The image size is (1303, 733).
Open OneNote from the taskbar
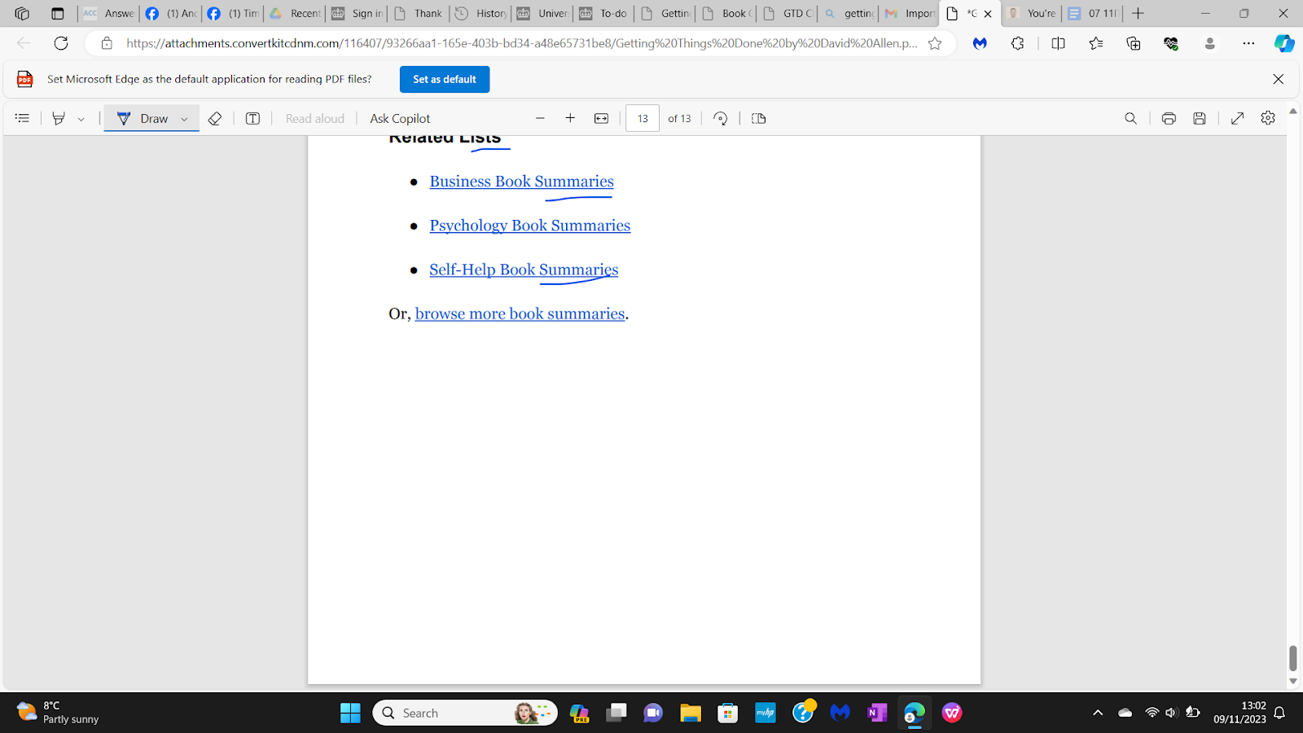[x=877, y=713]
